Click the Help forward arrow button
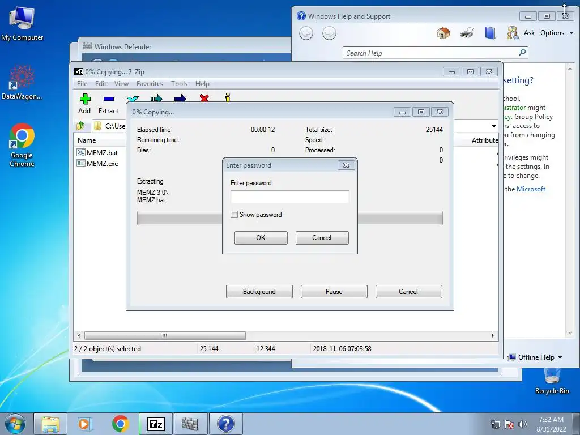Screen dimensions: 580x435 [x=329, y=33]
